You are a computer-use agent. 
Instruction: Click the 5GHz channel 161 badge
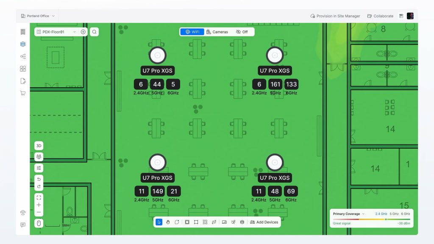click(x=275, y=84)
